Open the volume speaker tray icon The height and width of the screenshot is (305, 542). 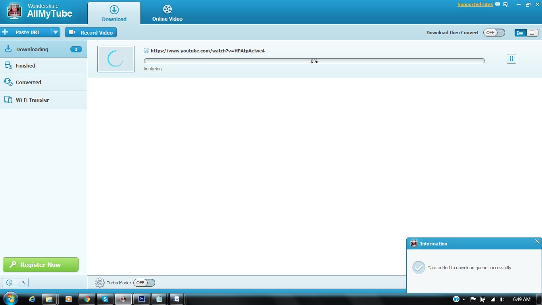pos(502,299)
